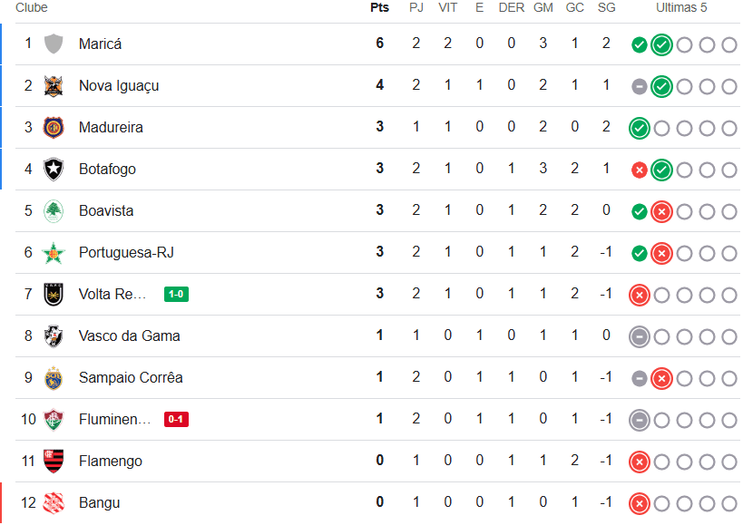This screenshot has width=743, height=525.
Task: Click the Madureira team badge
Action: (54, 127)
